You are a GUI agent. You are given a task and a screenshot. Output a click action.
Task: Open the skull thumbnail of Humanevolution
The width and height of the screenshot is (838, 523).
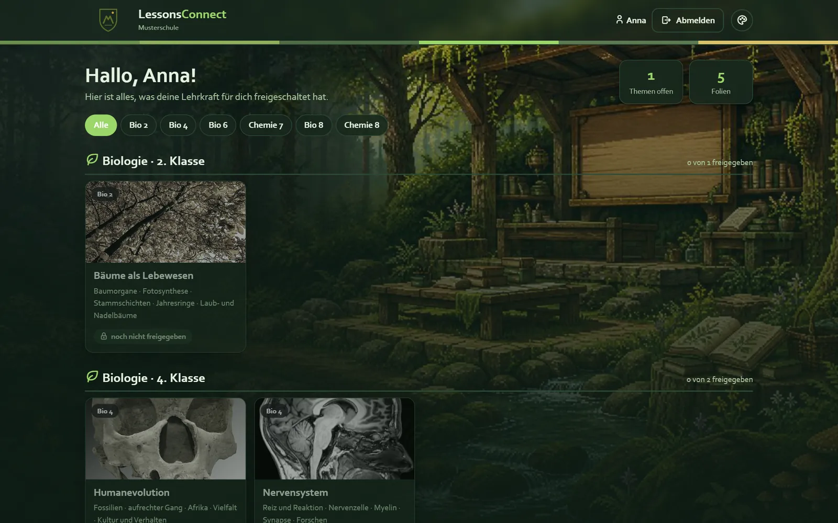(x=166, y=439)
